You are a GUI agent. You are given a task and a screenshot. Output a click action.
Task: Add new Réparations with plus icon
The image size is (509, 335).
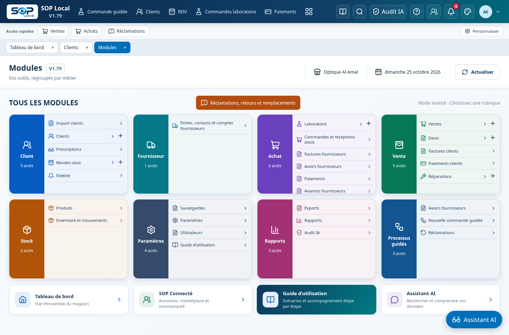[493, 176]
